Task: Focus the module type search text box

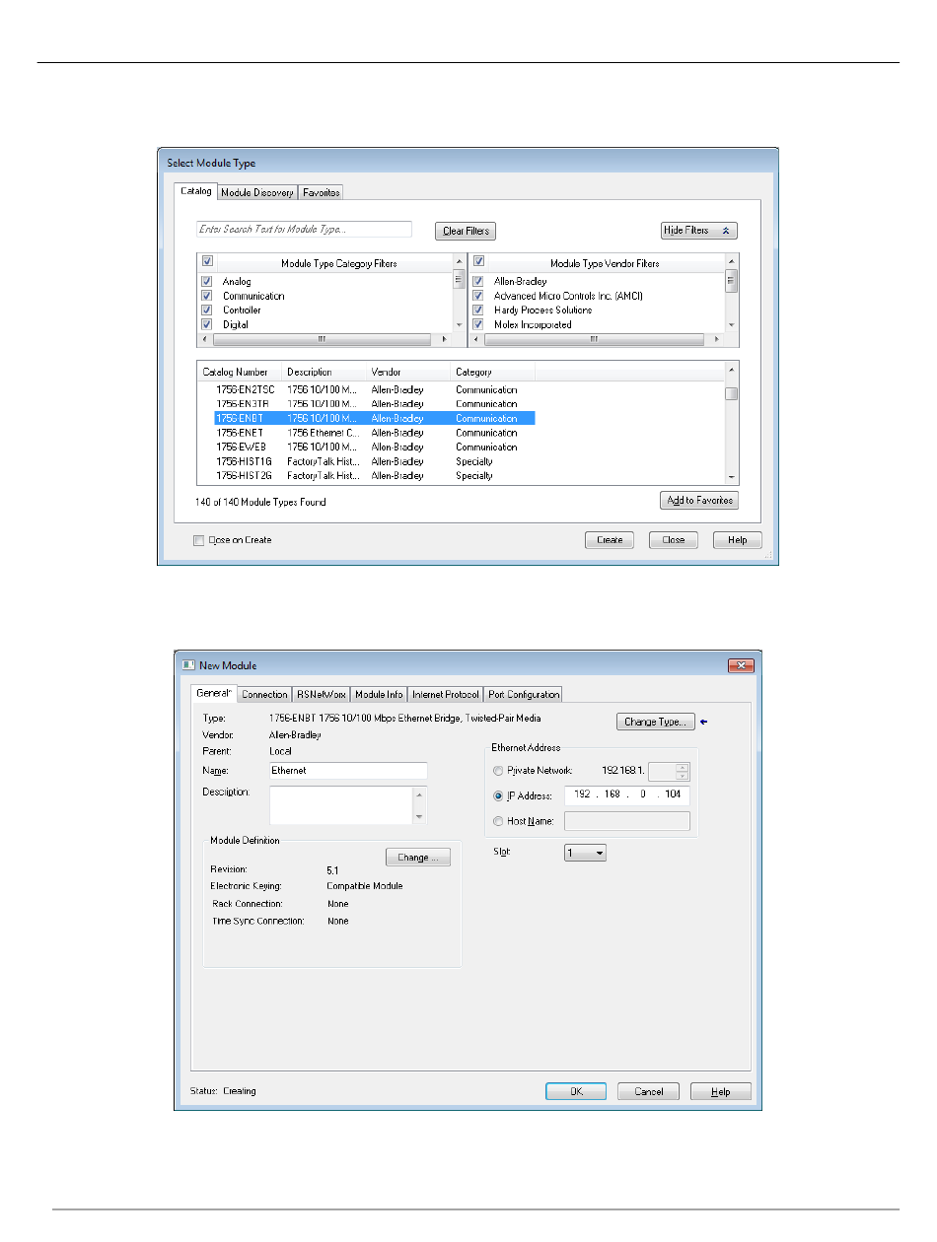Action: tap(304, 230)
